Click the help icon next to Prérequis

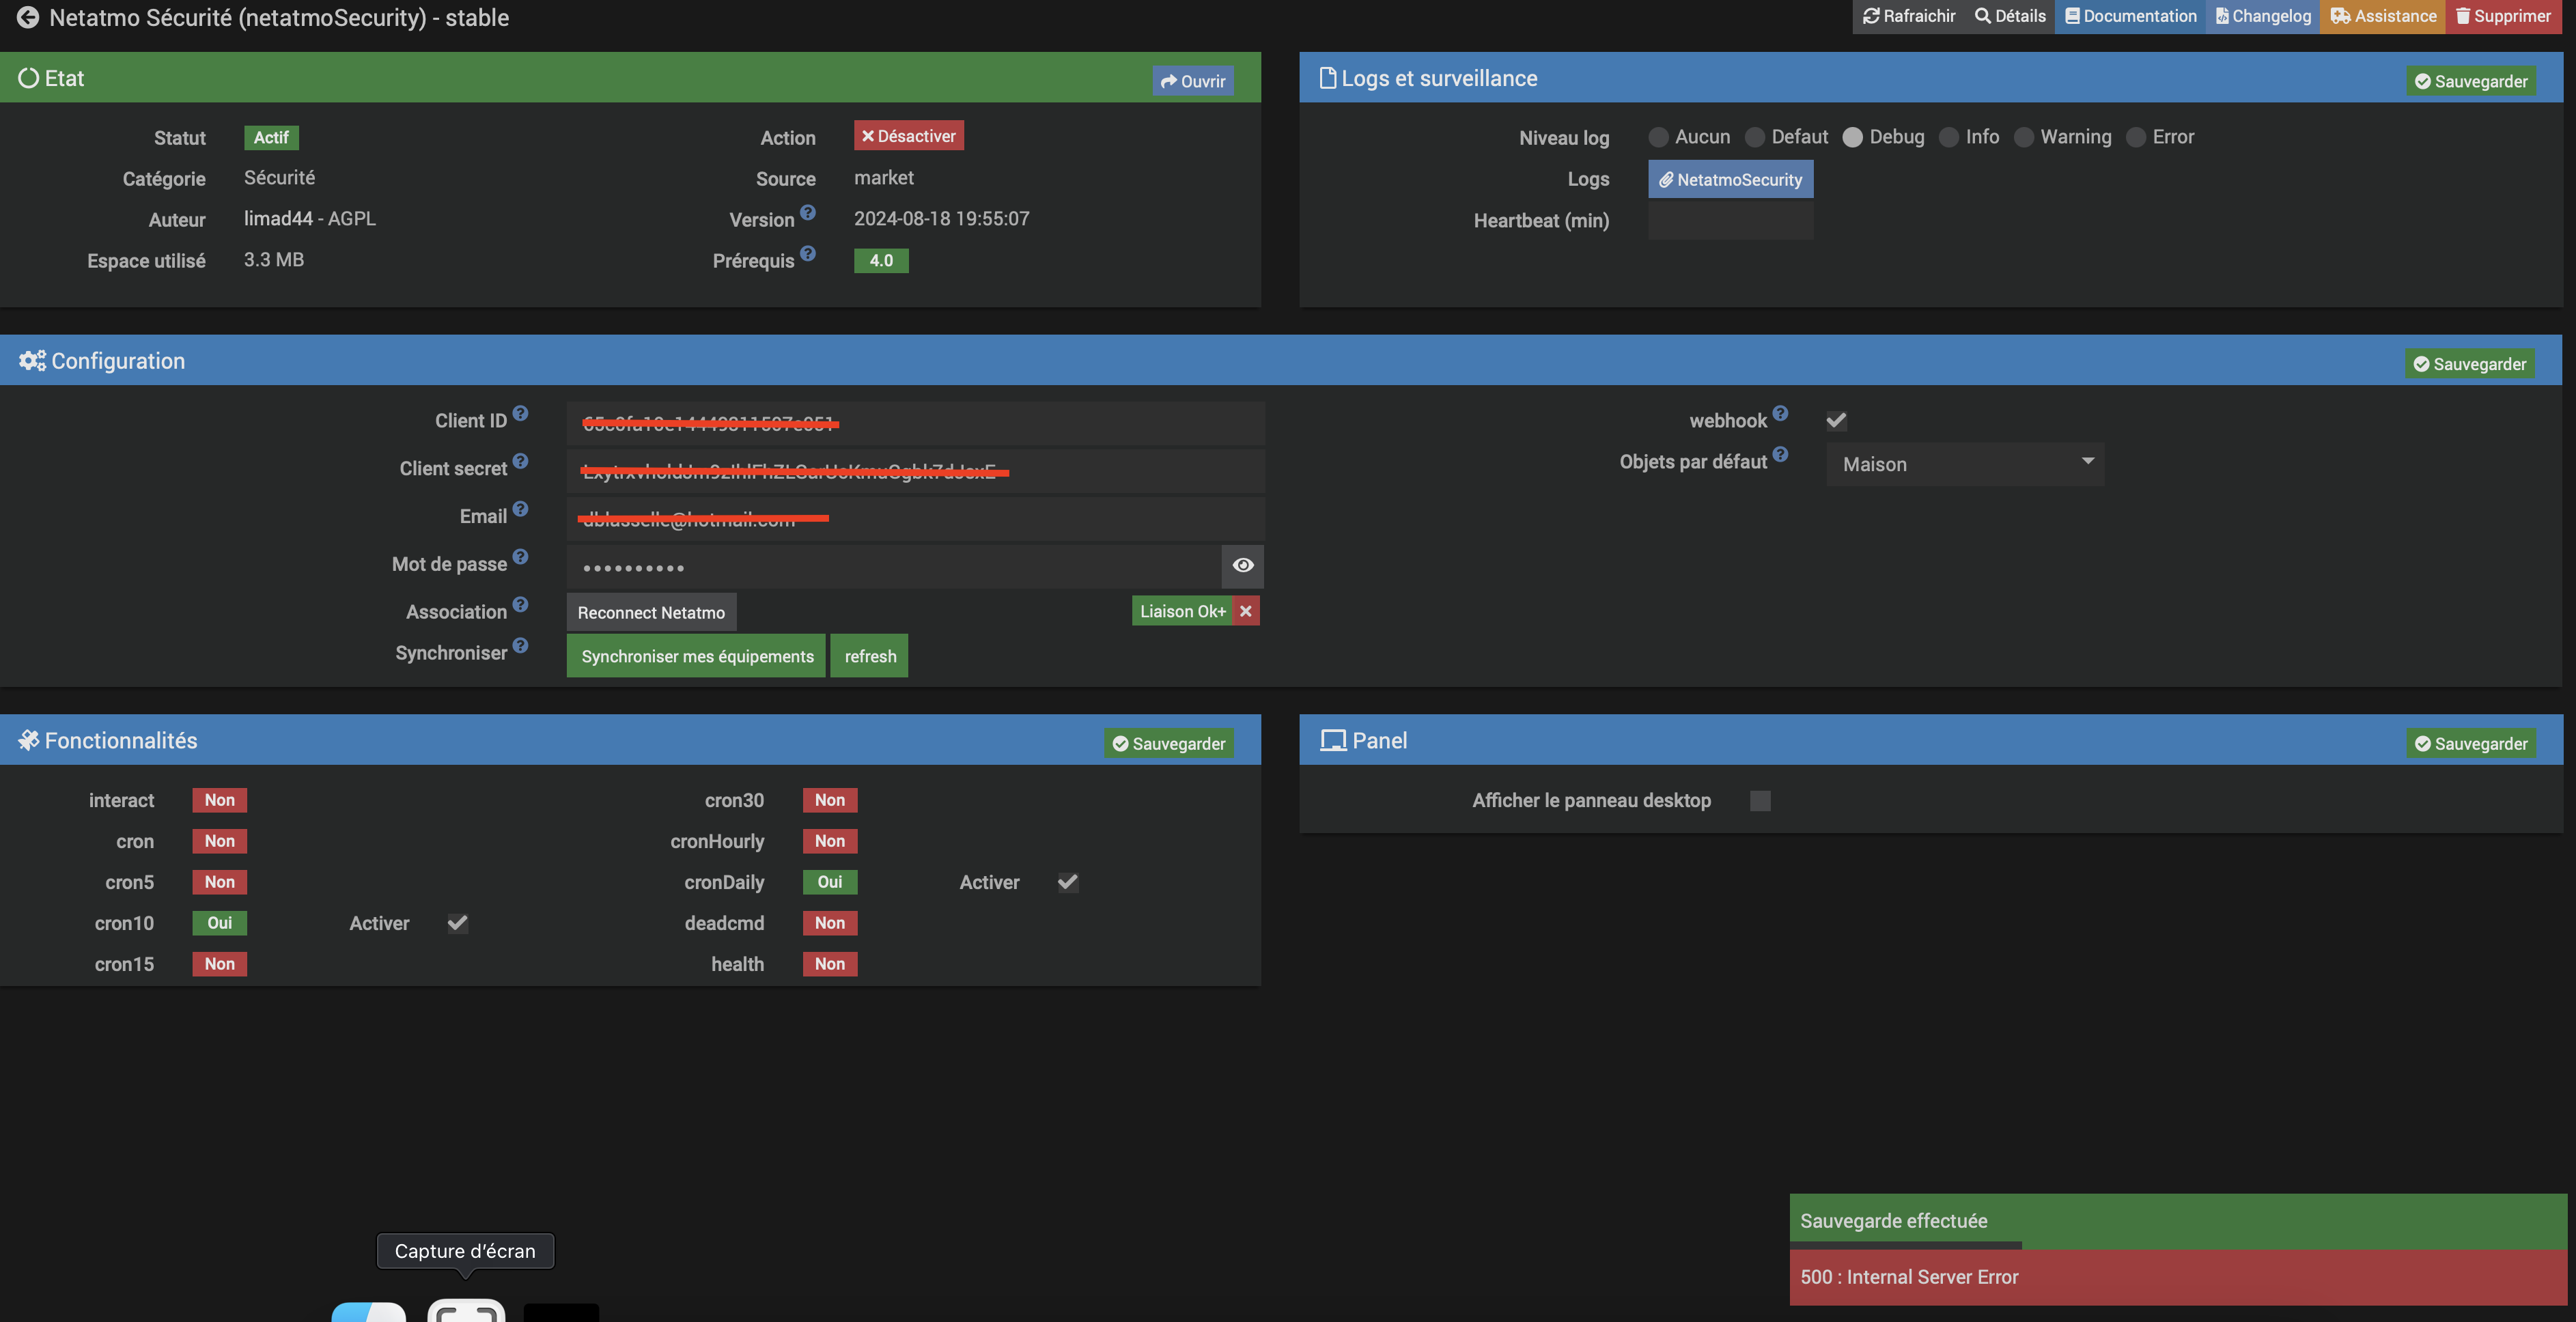click(808, 253)
